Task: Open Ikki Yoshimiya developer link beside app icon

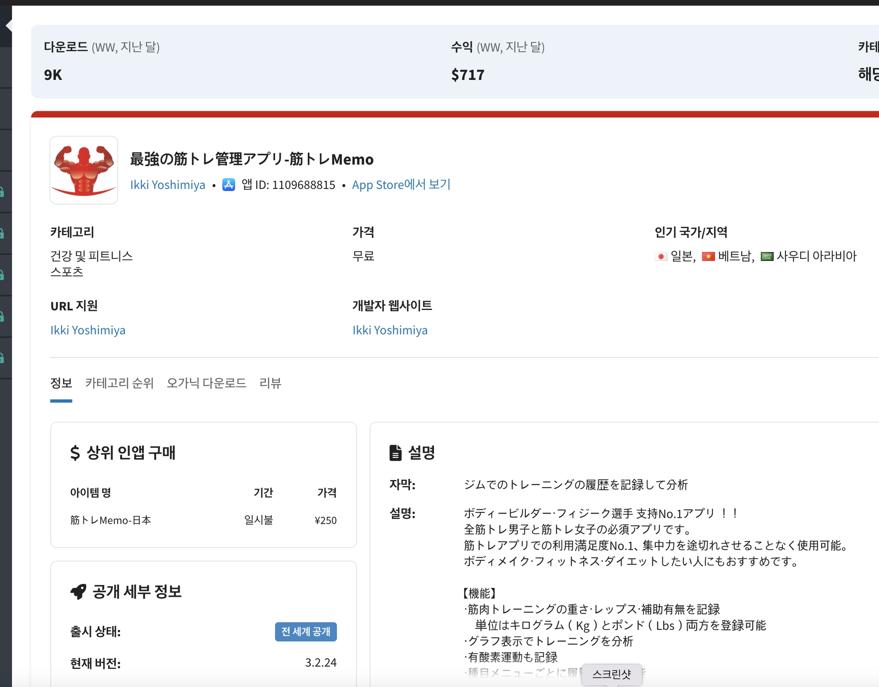Action: click(x=167, y=185)
